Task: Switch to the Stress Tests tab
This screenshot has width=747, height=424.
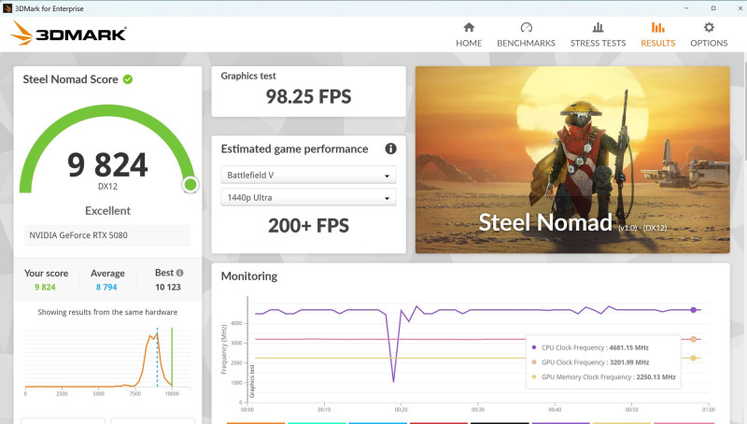Action: click(x=598, y=35)
